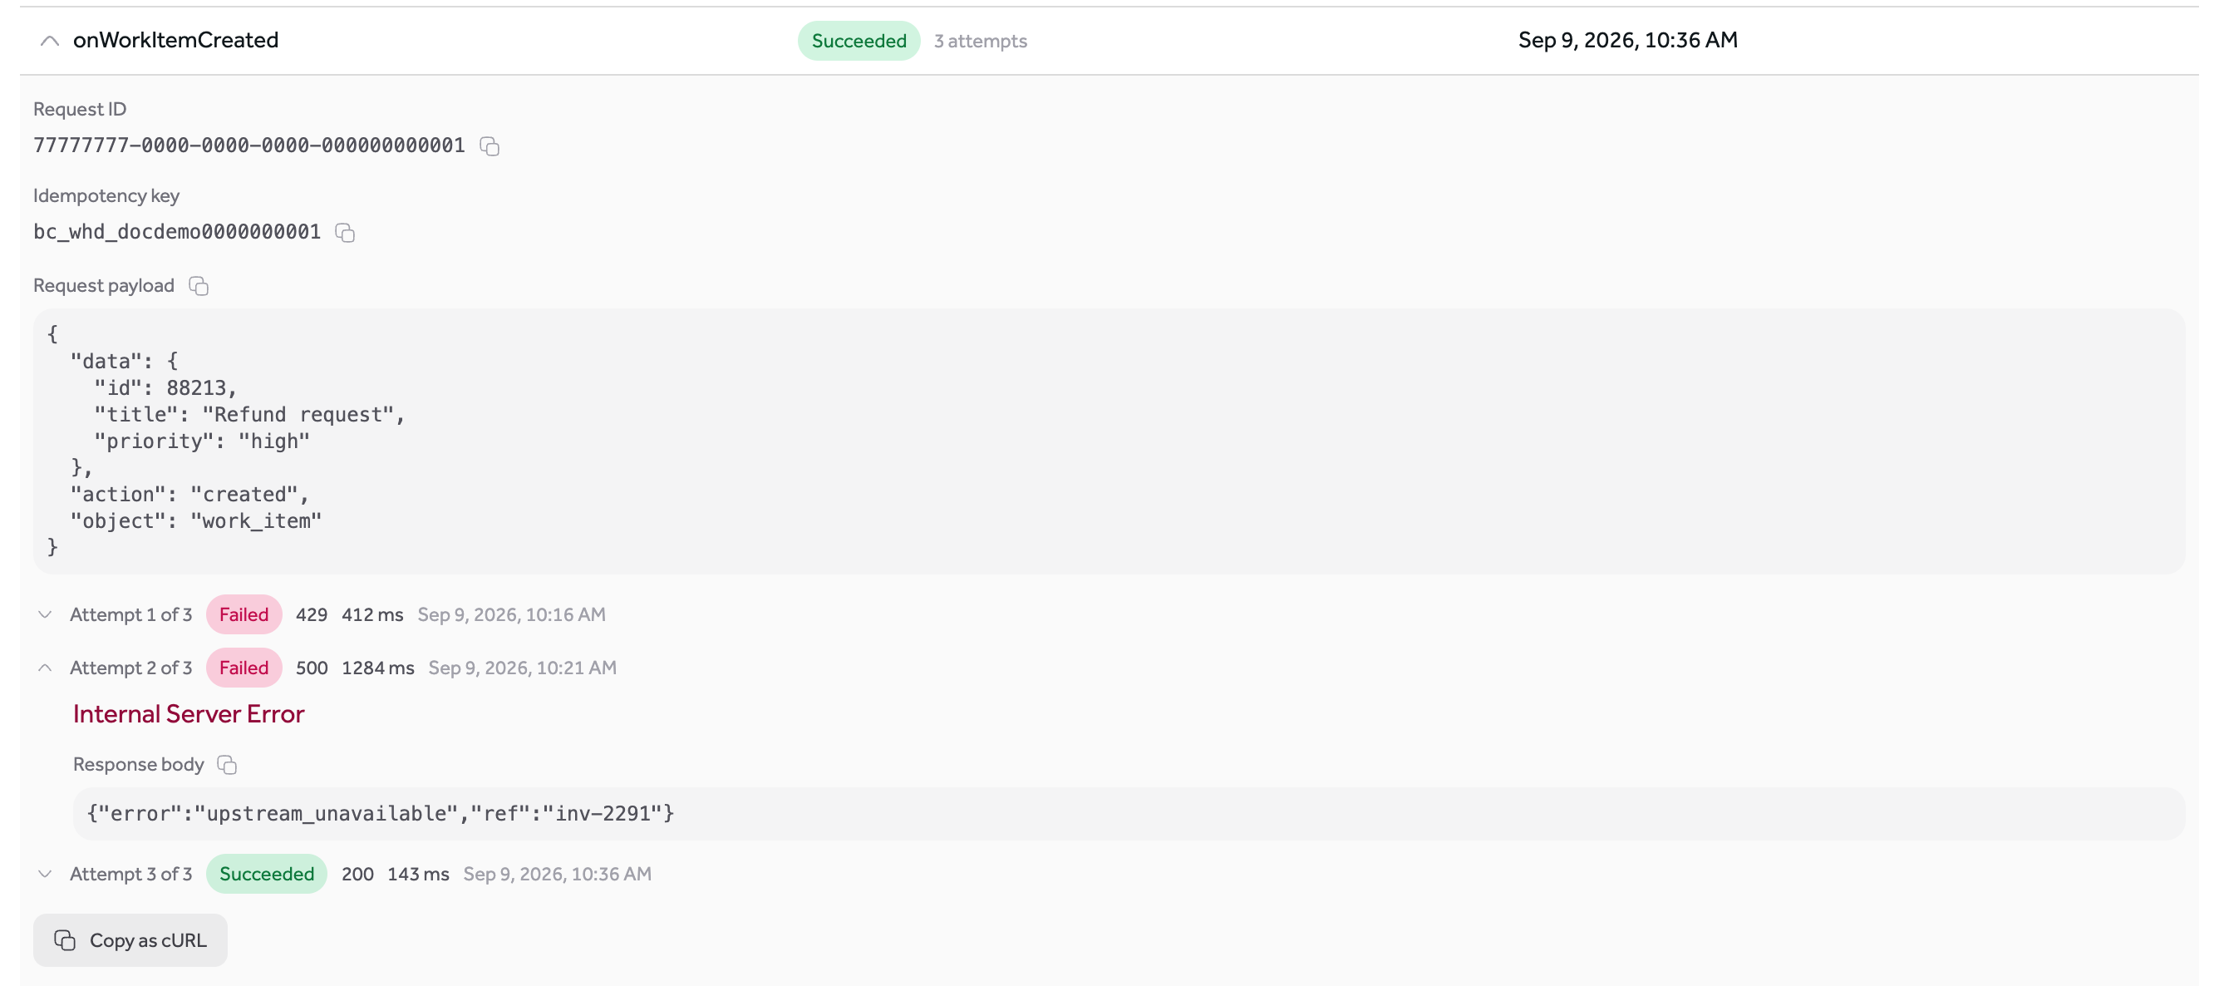This screenshot has width=2219, height=986.
Task: Click the "title": "Refund request" payload line
Action: coord(249,415)
